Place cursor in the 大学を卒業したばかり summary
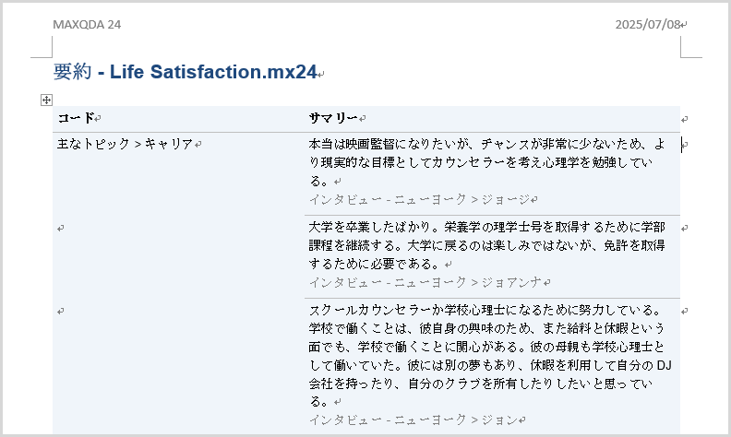Screen dimensions: 731x437 tap(486, 245)
